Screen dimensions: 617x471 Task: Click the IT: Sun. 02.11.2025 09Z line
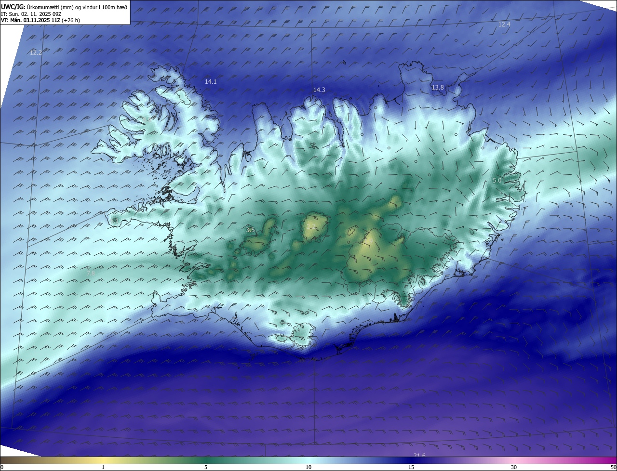31,14
